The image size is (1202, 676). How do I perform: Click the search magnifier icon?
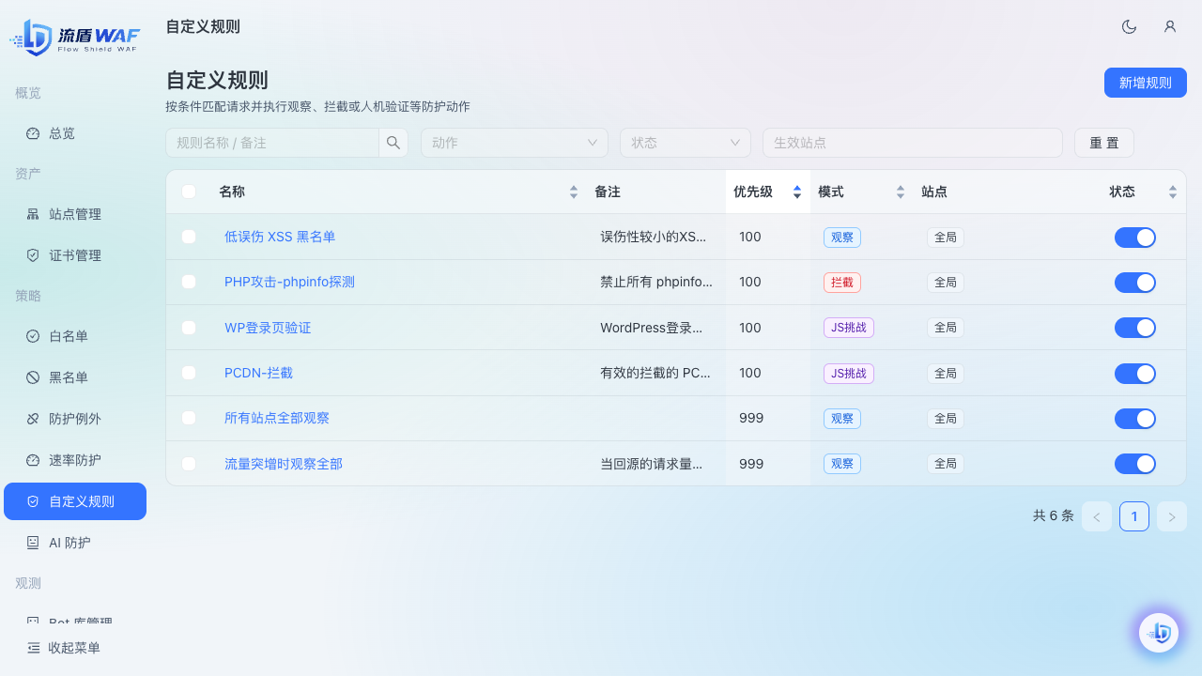pos(393,143)
